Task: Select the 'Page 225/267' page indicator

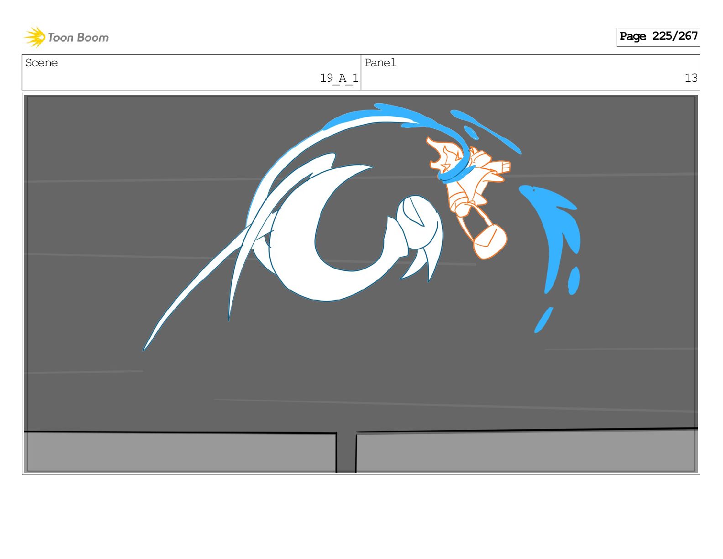Action: coord(658,37)
